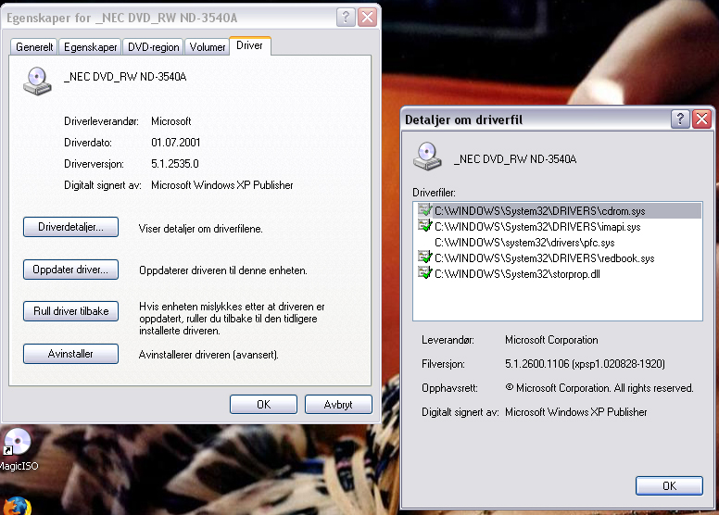
Task: Click Digitalt signert av value in Egenskaper
Action: pyautogui.click(x=222, y=185)
